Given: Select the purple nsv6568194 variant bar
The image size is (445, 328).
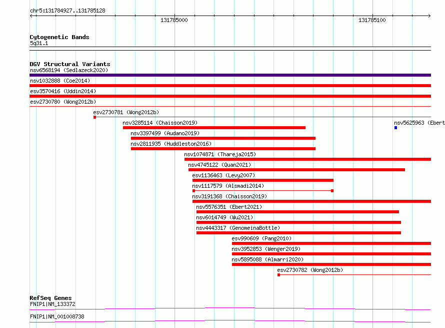Looking at the screenshot, I should 230,75.
